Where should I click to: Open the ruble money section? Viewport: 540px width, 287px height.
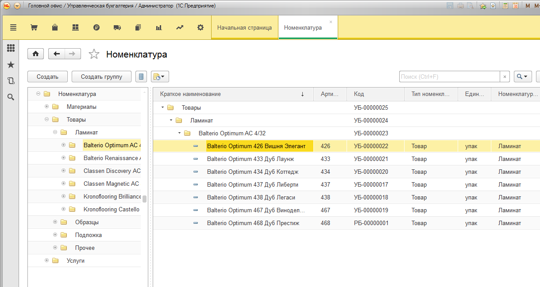(x=96, y=27)
